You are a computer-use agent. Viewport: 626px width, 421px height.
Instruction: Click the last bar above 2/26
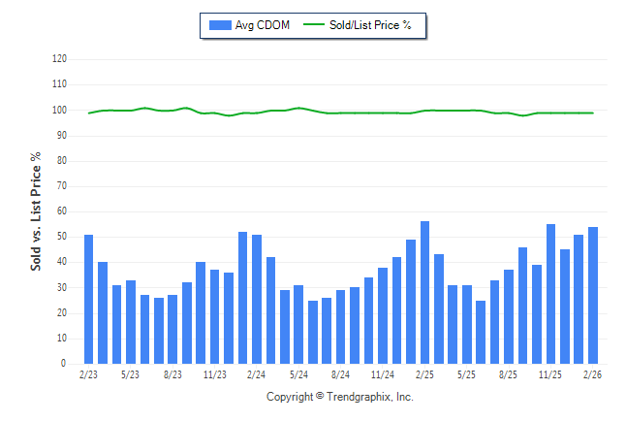[x=593, y=295]
